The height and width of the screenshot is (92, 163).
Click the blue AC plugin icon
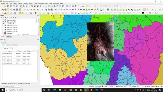pyautogui.click(x=59, y=10)
